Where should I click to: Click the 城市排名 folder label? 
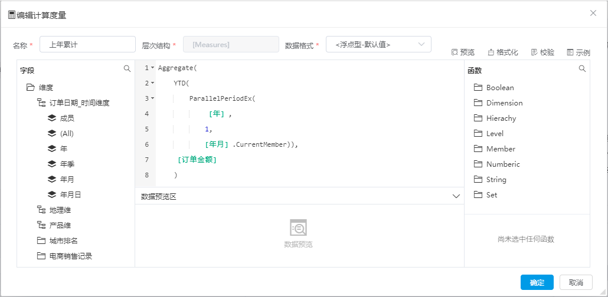pyautogui.click(x=64, y=240)
